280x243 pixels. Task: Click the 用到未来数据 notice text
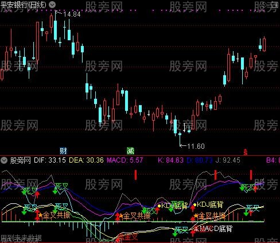[21, 238]
